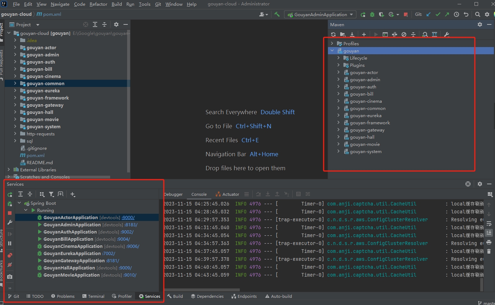Click the camera Thread Dump icon
The width and height of the screenshot is (495, 305).
10,277
